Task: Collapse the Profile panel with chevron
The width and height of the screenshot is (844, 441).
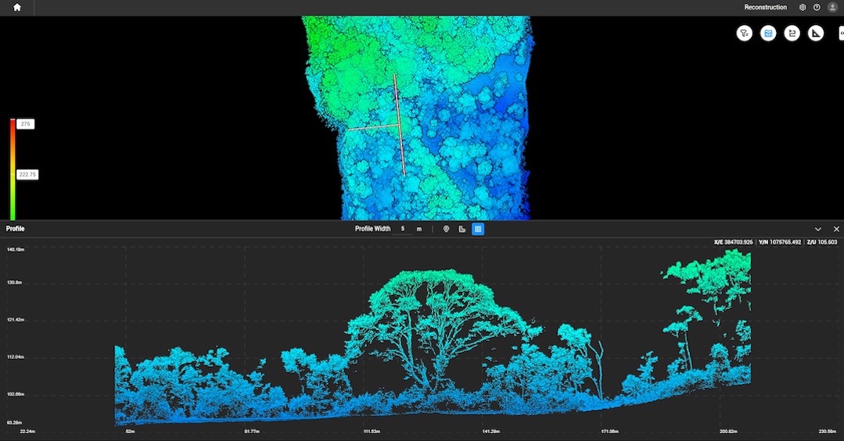Action: pyautogui.click(x=818, y=229)
